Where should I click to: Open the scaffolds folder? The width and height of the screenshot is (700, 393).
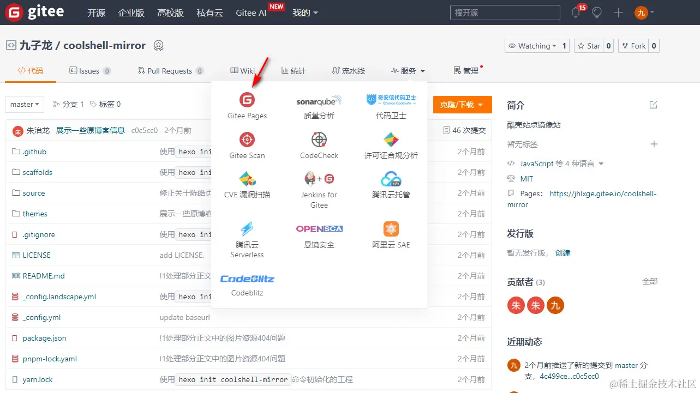pyautogui.click(x=37, y=172)
